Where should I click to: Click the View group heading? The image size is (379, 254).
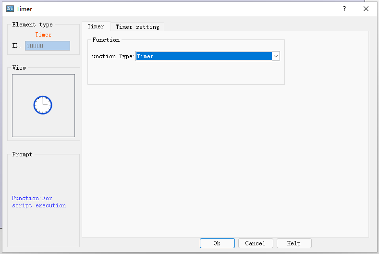(x=19, y=68)
